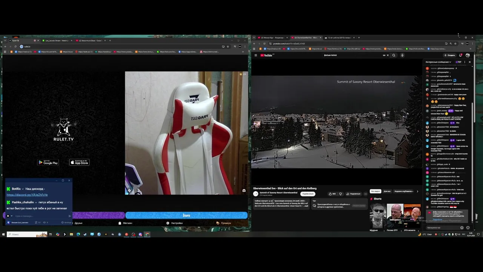483x272 pixels.
Task: Run YouTube search with magnifier button
Action: coord(394,55)
